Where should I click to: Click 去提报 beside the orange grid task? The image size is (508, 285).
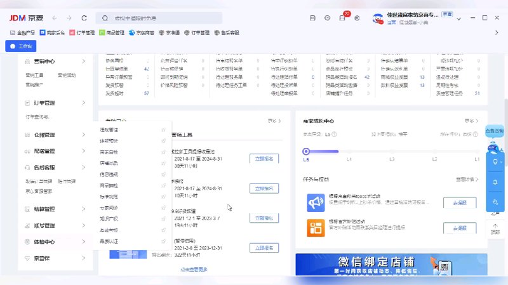point(460,228)
